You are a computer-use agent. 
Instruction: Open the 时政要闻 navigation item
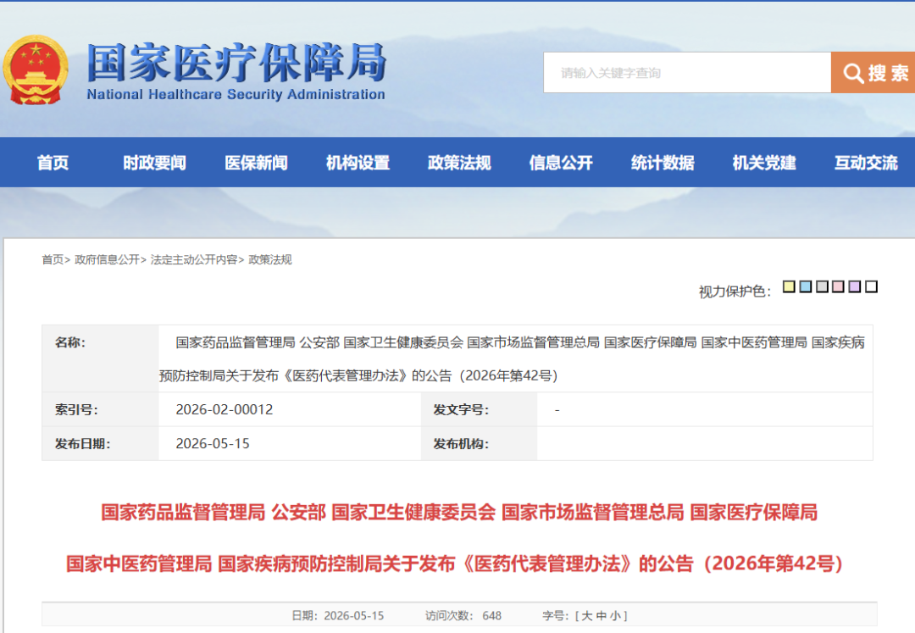(154, 163)
